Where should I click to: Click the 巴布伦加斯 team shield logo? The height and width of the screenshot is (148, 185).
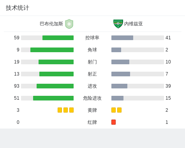69,24
